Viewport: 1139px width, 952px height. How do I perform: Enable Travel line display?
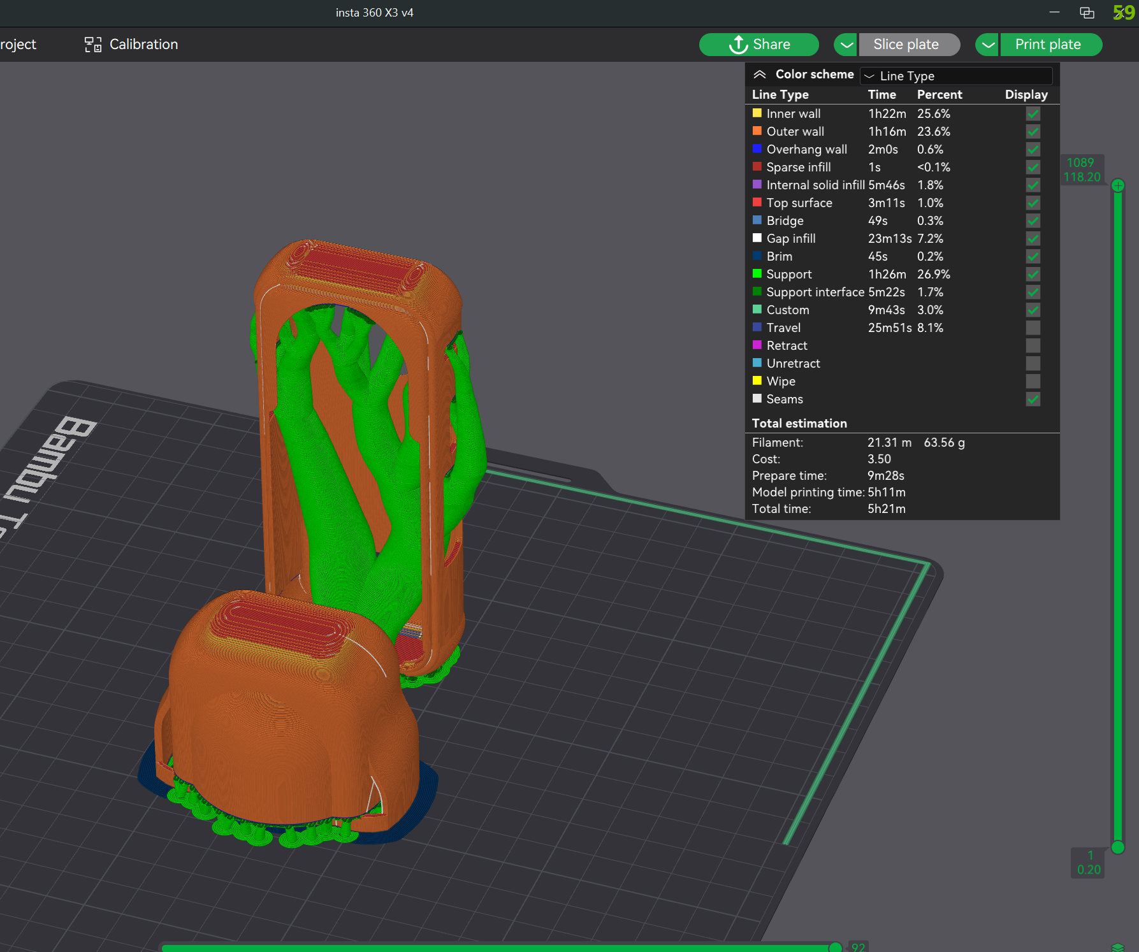point(1033,328)
